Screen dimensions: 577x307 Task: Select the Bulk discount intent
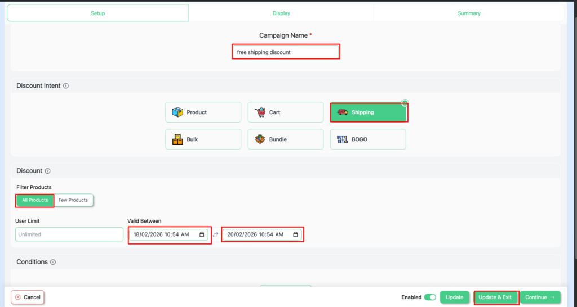(x=203, y=139)
